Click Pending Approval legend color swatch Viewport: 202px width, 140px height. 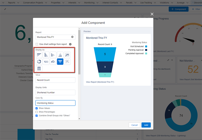pos(146,50)
